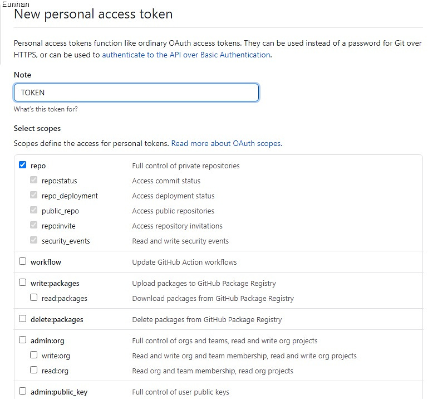Click the 'delete:packages' scope label

click(x=57, y=320)
